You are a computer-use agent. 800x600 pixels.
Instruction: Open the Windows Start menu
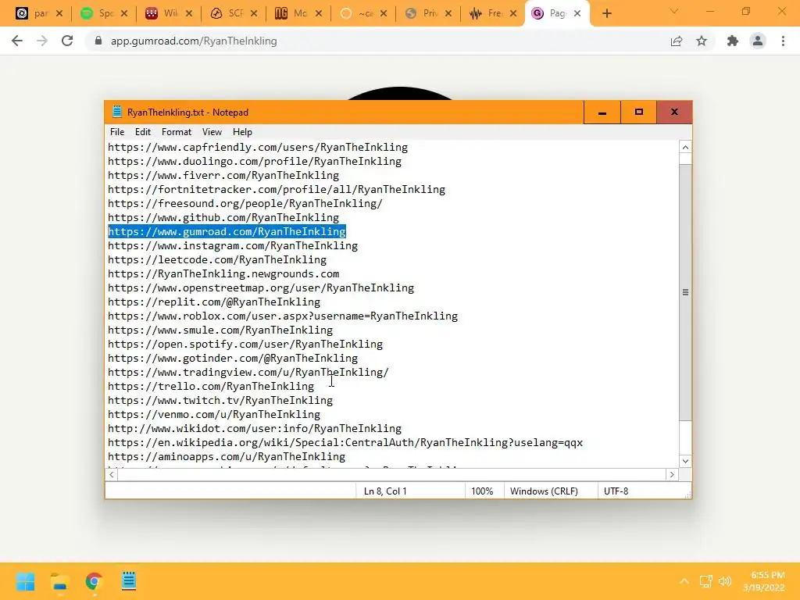pyautogui.click(x=25, y=581)
